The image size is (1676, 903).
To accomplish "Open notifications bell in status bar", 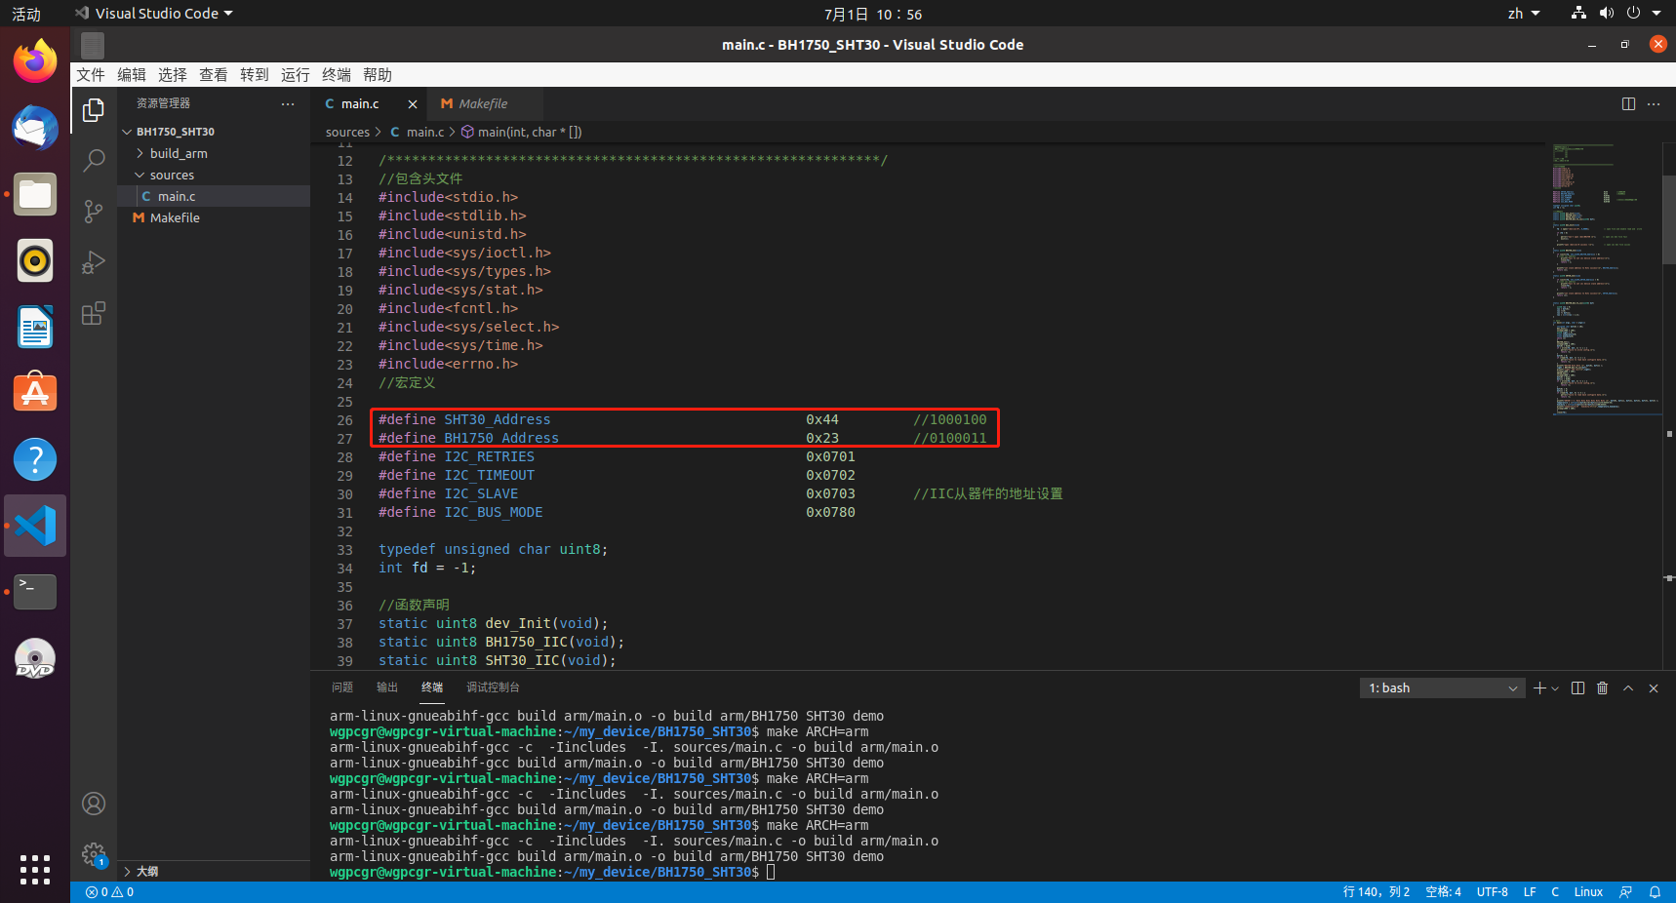I will coord(1656,892).
